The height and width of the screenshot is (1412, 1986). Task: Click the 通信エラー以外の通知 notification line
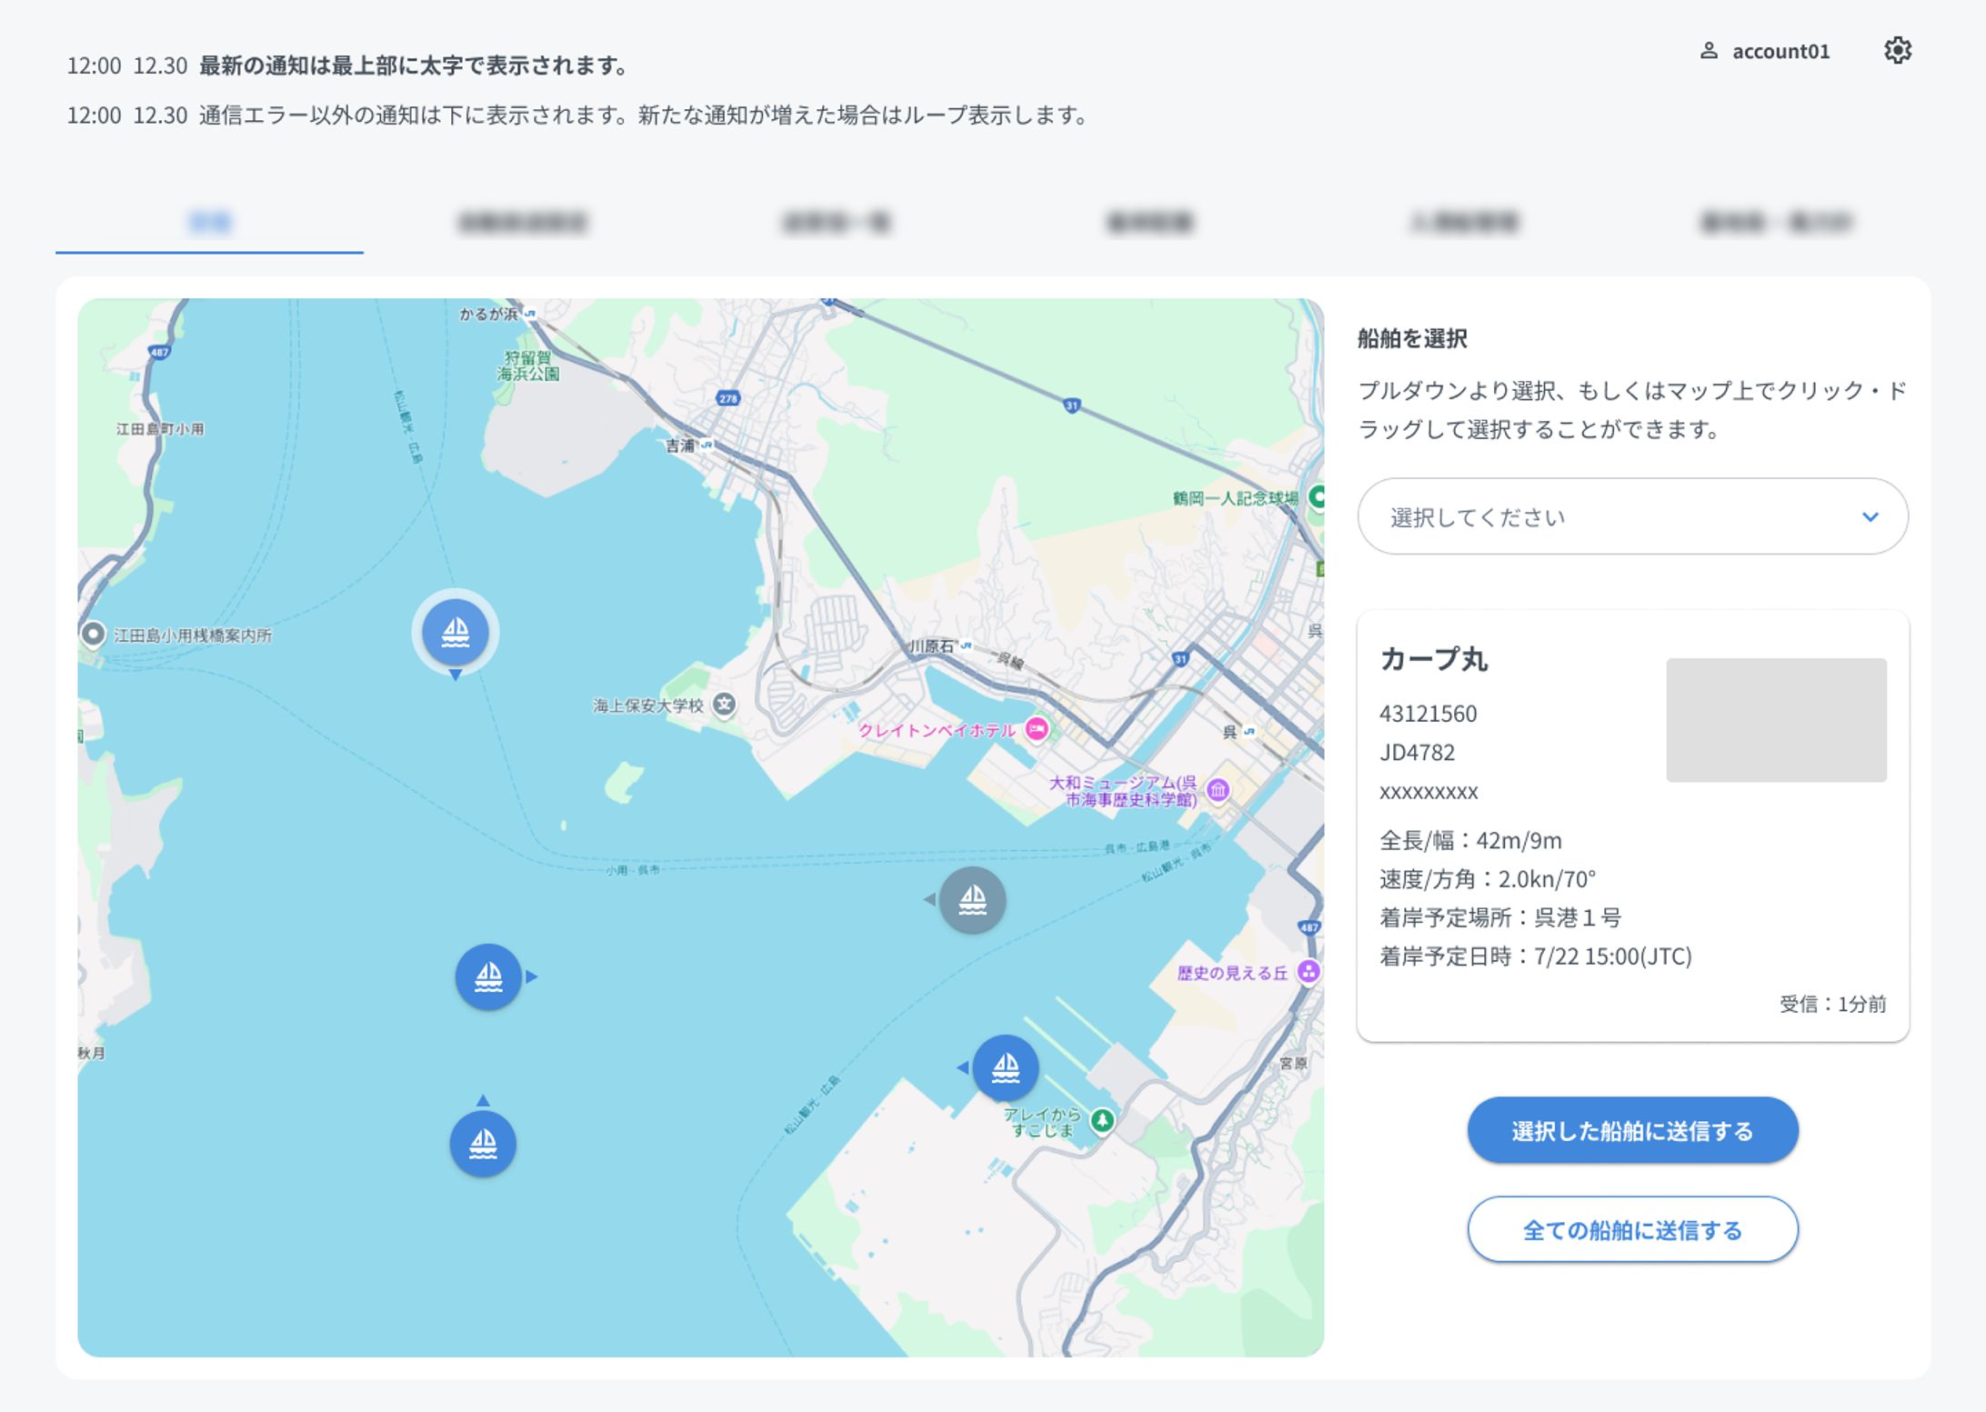tap(643, 115)
